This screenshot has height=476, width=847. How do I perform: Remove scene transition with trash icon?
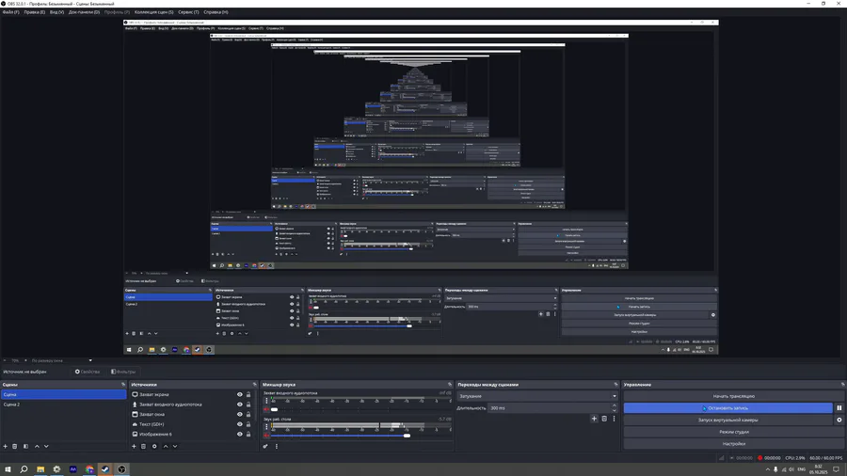tap(604, 419)
